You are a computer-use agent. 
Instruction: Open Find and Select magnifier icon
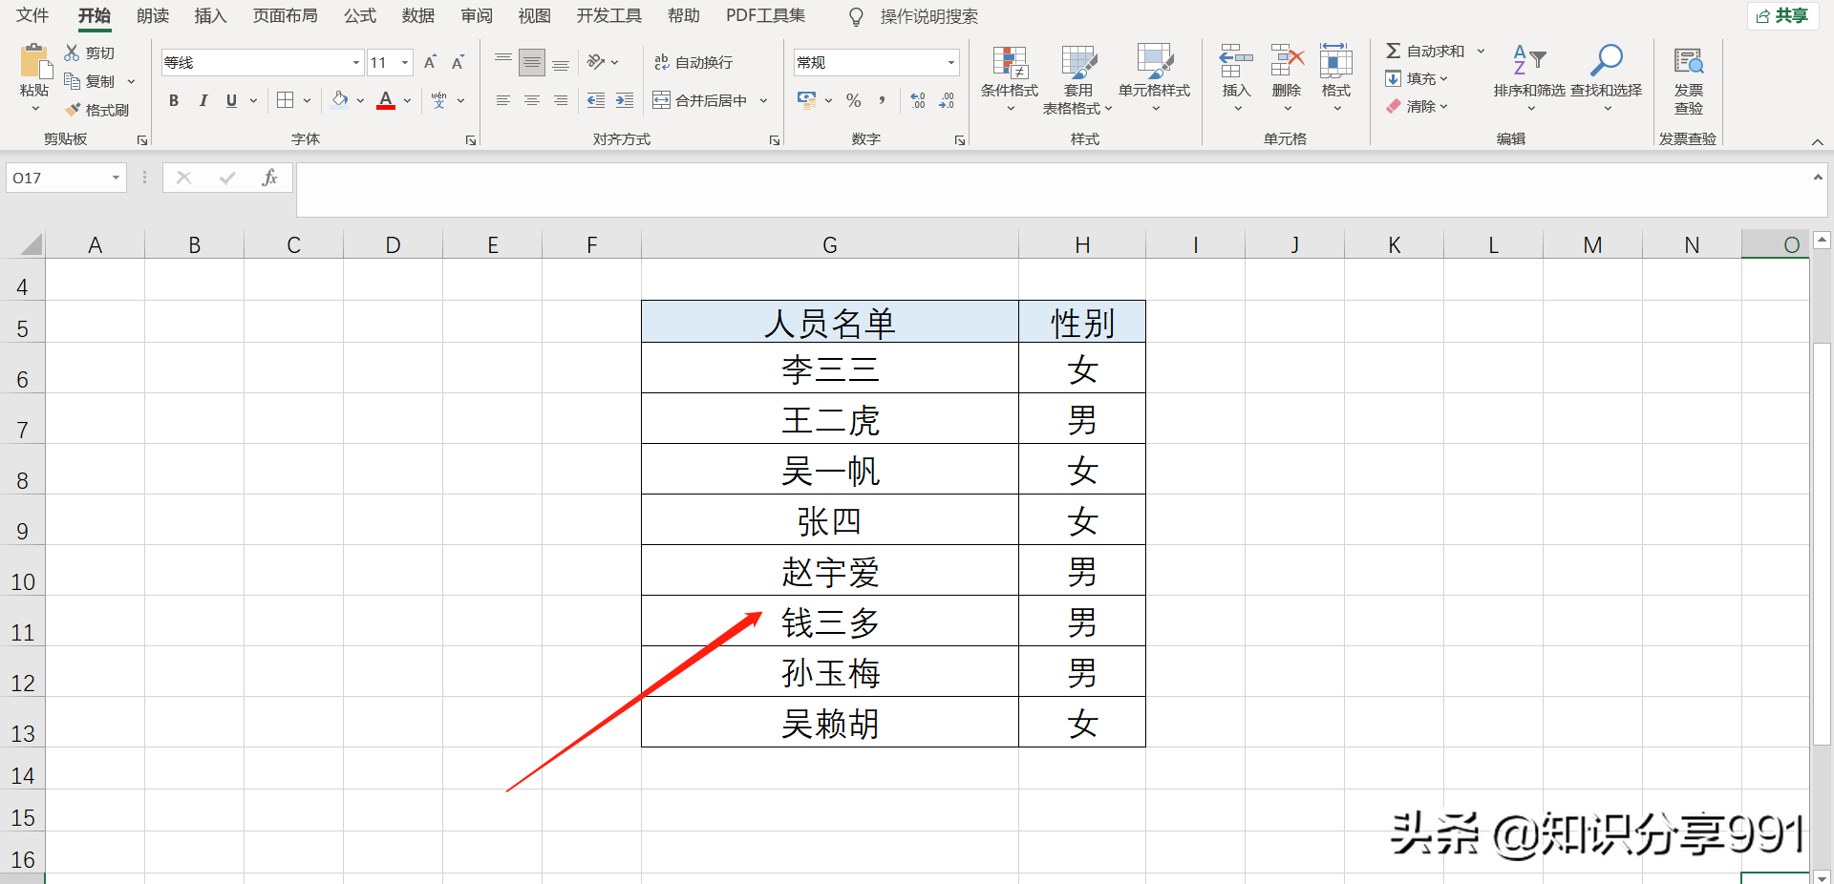coord(1606,60)
